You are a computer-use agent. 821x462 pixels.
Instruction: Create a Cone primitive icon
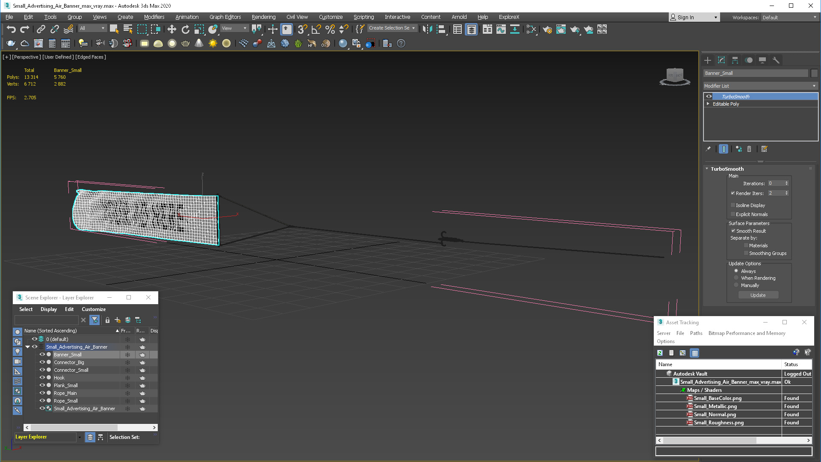[199, 43]
